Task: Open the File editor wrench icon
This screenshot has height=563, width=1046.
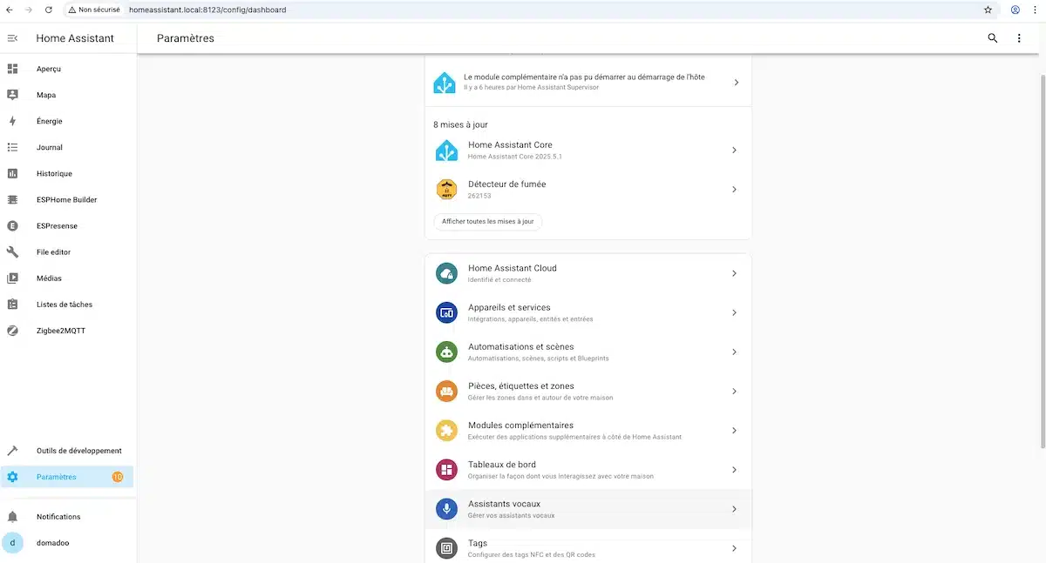Action: tap(12, 251)
